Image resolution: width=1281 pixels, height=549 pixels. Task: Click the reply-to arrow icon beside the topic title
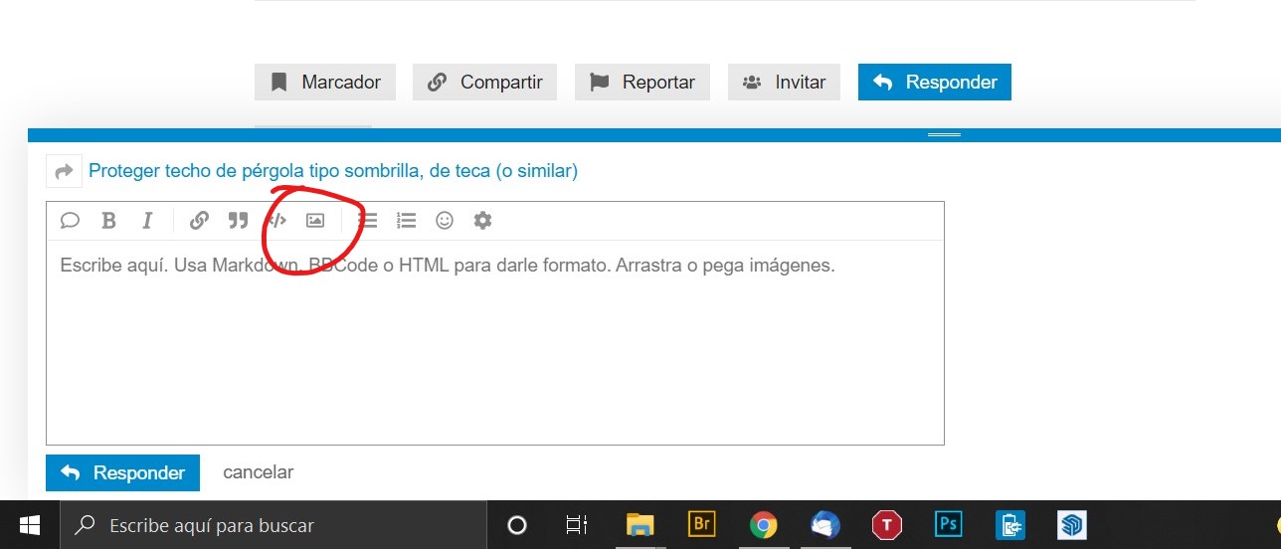coord(64,171)
